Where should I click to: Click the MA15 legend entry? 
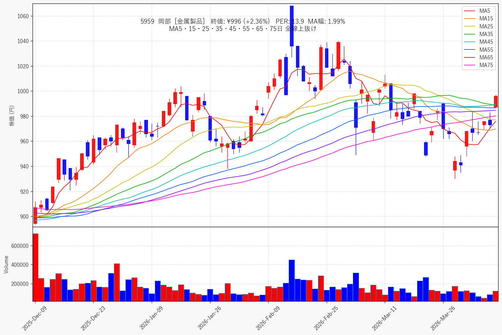tap(479, 19)
